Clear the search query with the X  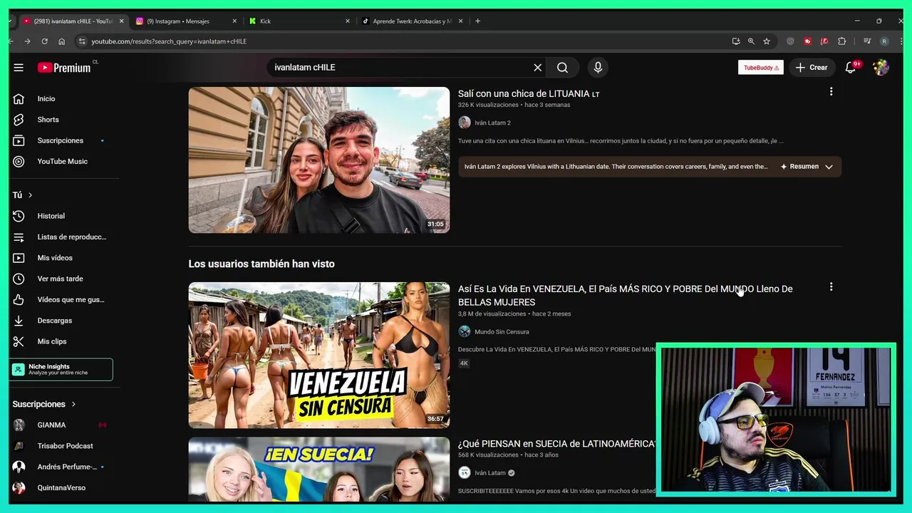[538, 68]
